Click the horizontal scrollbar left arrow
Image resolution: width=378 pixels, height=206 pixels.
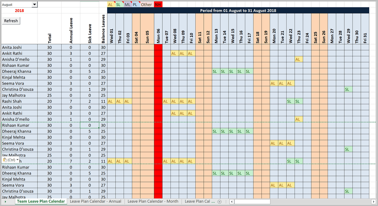pyautogui.click(x=231, y=201)
